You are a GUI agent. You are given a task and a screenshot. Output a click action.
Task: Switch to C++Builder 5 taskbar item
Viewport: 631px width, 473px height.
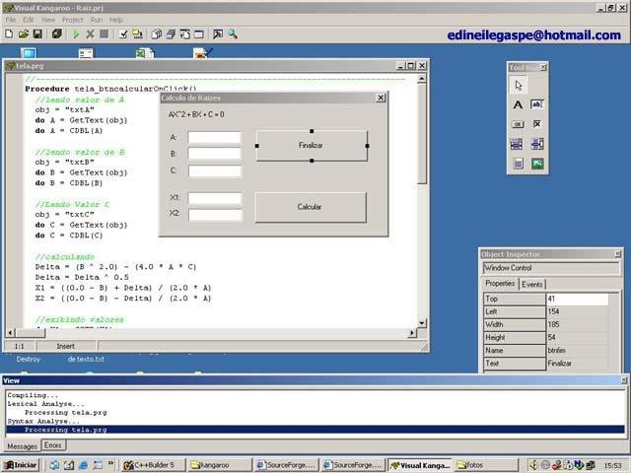click(154, 465)
